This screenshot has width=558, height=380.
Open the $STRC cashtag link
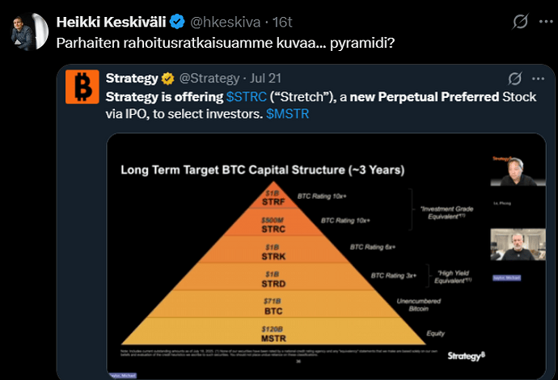tap(245, 96)
